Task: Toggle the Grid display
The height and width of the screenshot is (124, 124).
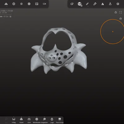Action: 29,120
